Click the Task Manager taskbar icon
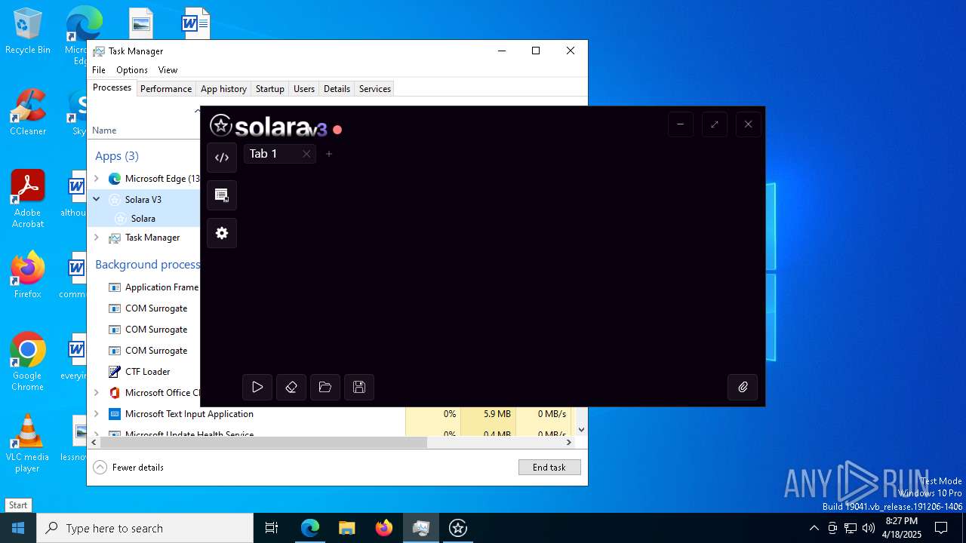The height and width of the screenshot is (543, 966). point(421,528)
